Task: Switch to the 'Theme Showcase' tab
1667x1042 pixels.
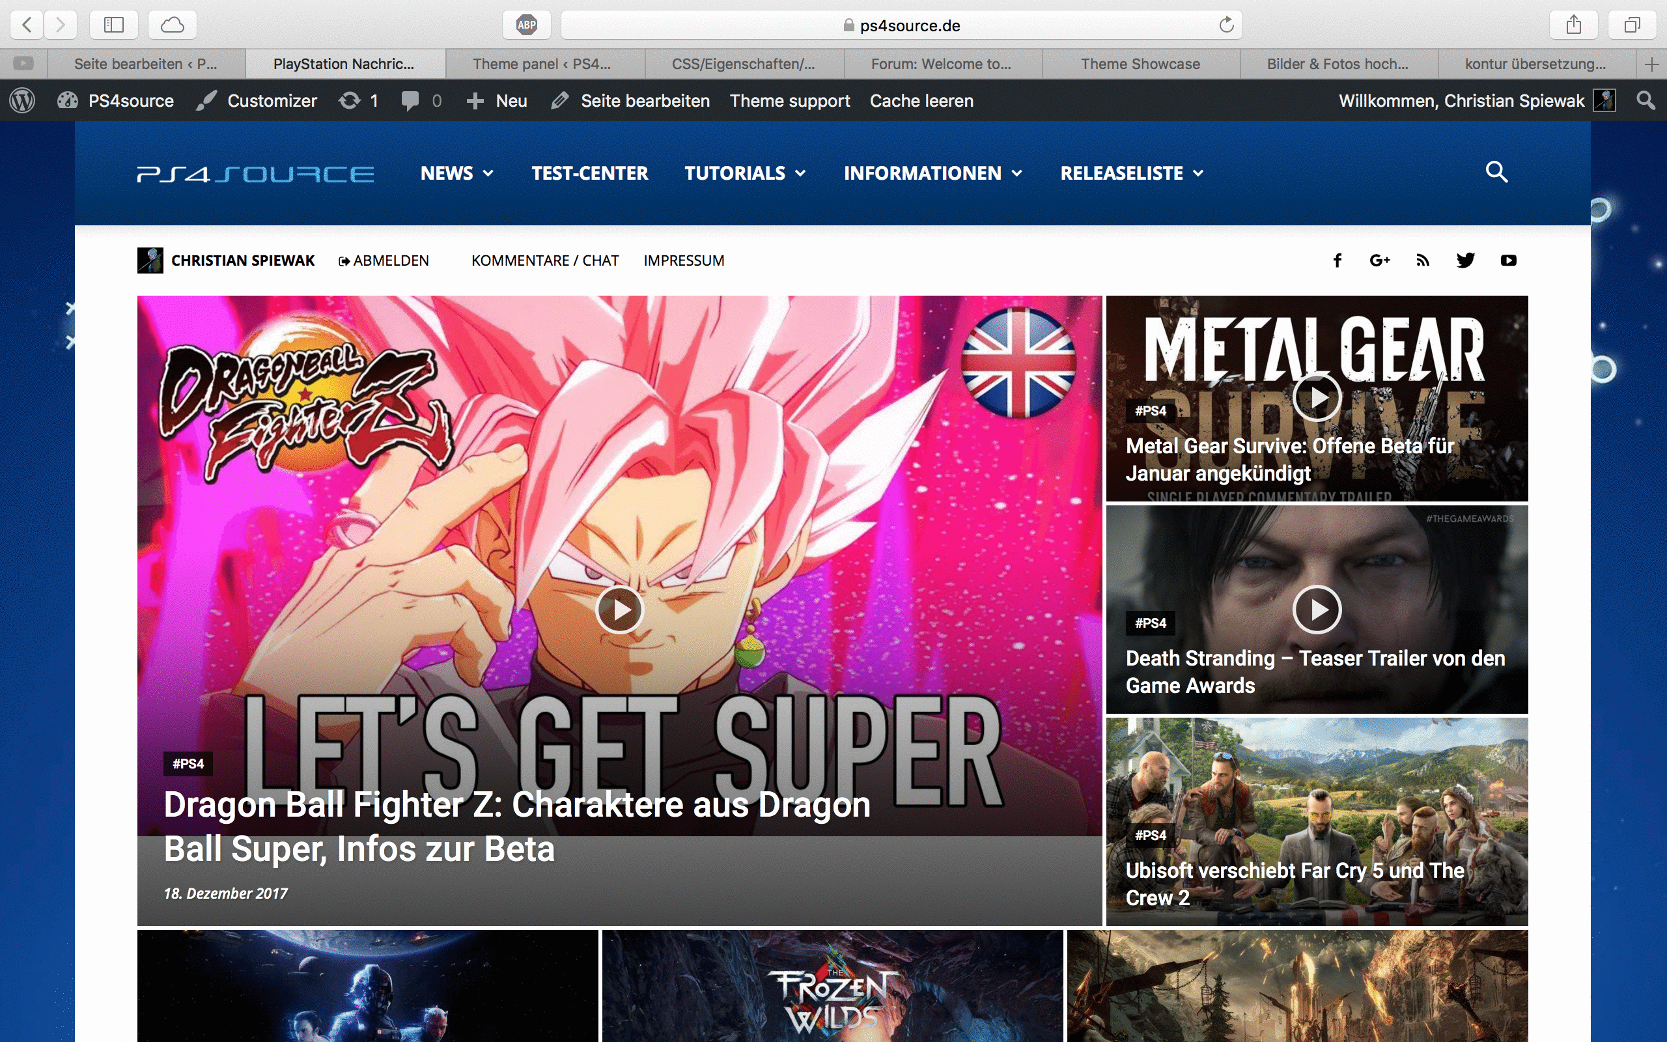Action: pyautogui.click(x=1140, y=64)
